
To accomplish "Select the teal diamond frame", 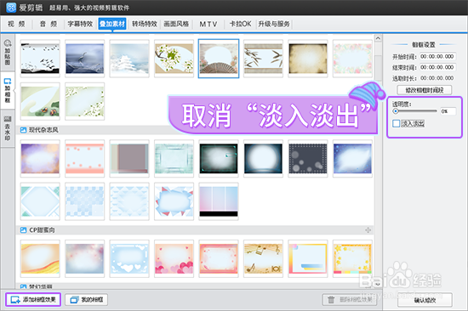I will point(40,201).
